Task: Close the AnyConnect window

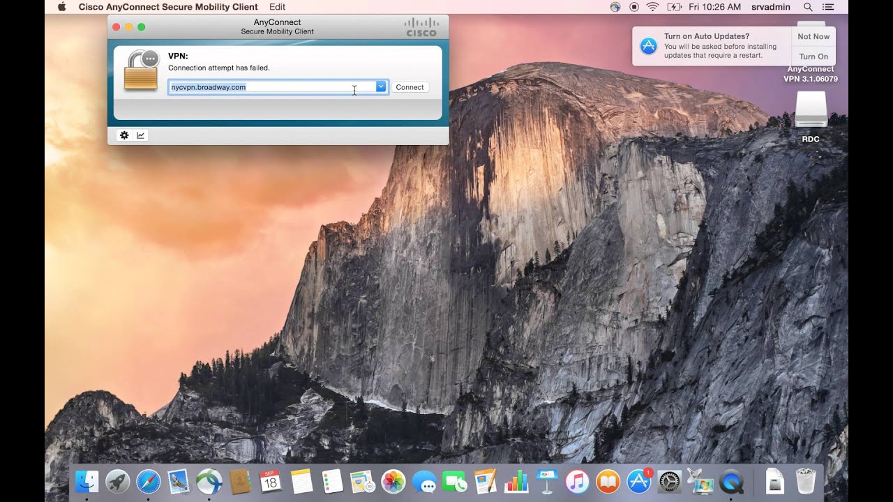Action: [x=117, y=26]
